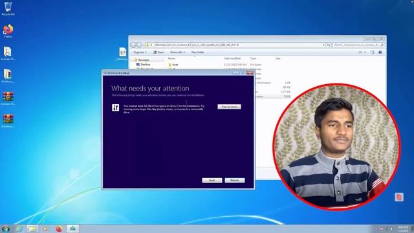The image size is (414, 233).
Task: Open the view options dropdown arrow
Action: (x=365, y=52)
